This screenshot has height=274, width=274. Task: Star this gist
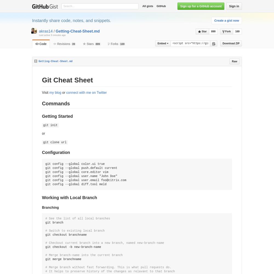point(202,32)
